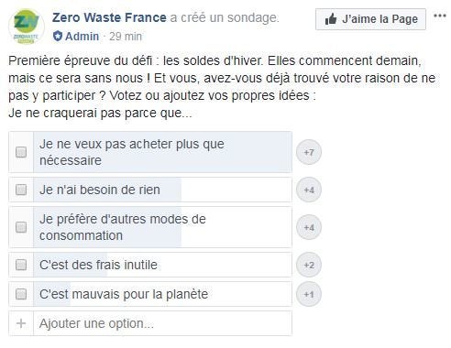This screenshot has height=348, width=451.
Task: Show +2 voters for 'frais inutile' option
Action: [309, 265]
